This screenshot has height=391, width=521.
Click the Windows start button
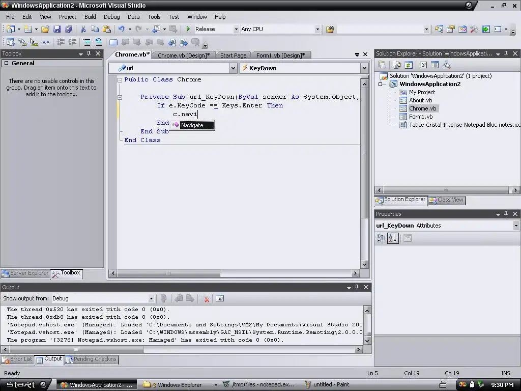[x=25, y=385]
